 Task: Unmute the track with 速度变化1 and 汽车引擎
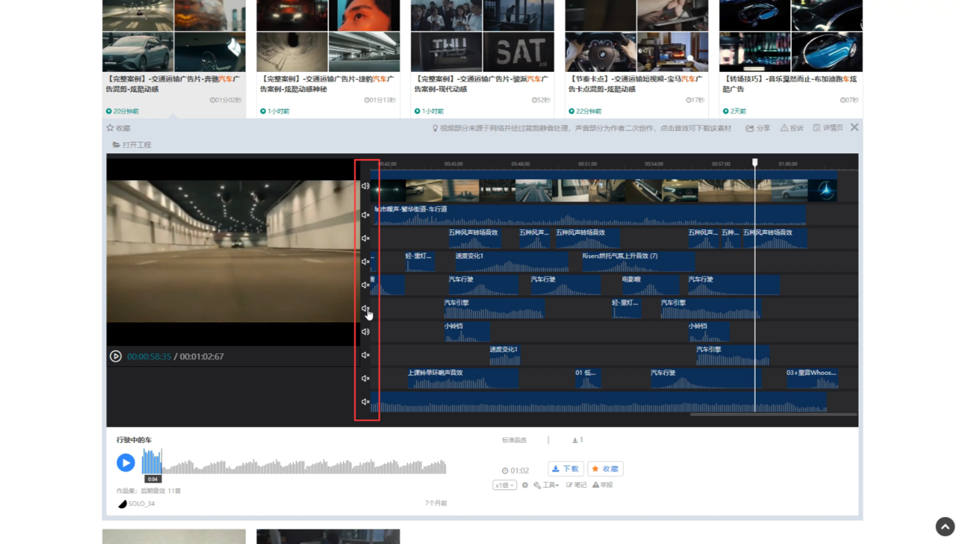tap(365, 355)
